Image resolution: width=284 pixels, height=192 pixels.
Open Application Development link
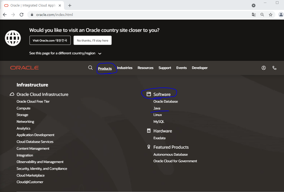point(35,135)
